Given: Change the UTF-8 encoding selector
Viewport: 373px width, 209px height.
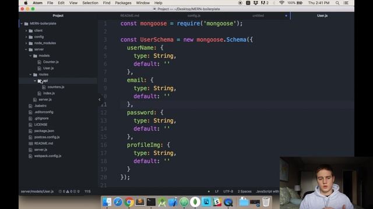Looking at the screenshot, I should pyautogui.click(x=228, y=191).
